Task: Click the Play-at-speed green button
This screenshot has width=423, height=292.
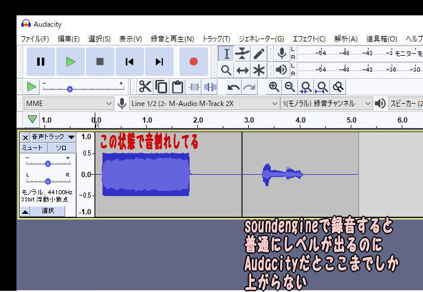Action: tap(31, 87)
